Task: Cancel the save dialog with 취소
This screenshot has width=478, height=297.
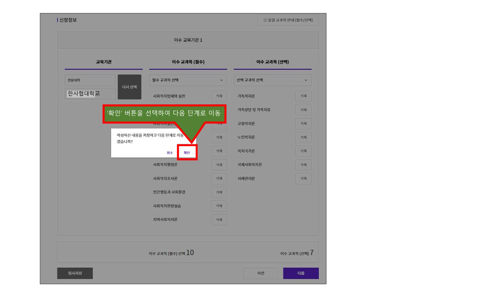Action: pyautogui.click(x=170, y=153)
